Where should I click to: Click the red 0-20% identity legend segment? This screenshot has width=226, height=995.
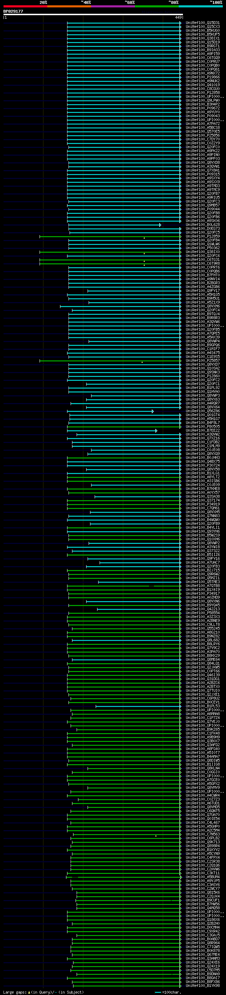25,6
